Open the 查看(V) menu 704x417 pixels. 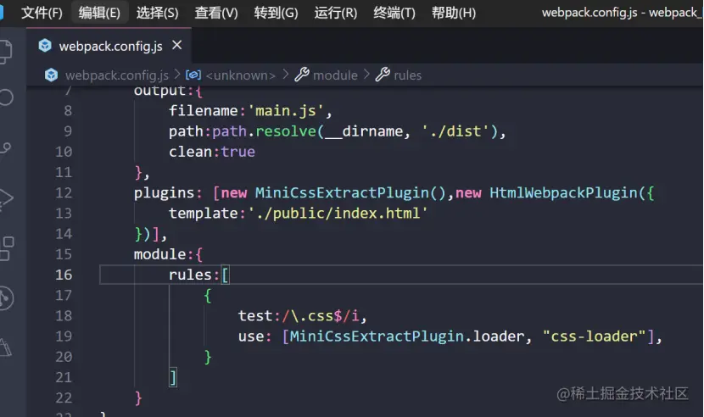point(216,13)
